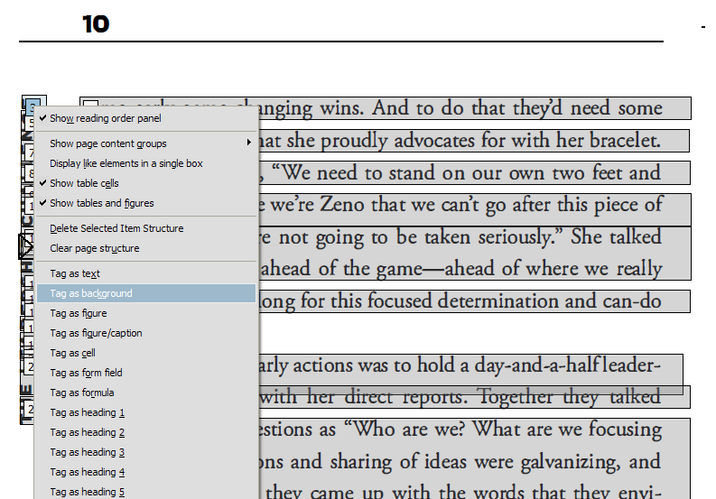This screenshot has width=716, height=499.
Task: Select Tag as heading 5
Action: pos(146,492)
